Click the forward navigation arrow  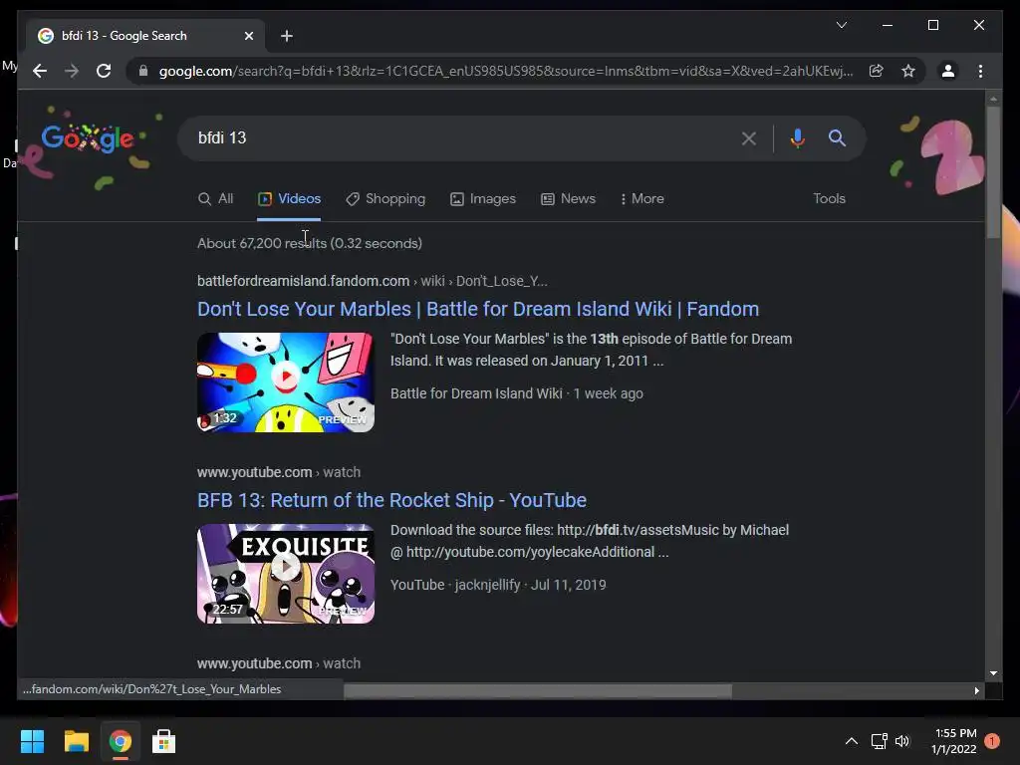click(x=72, y=71)
